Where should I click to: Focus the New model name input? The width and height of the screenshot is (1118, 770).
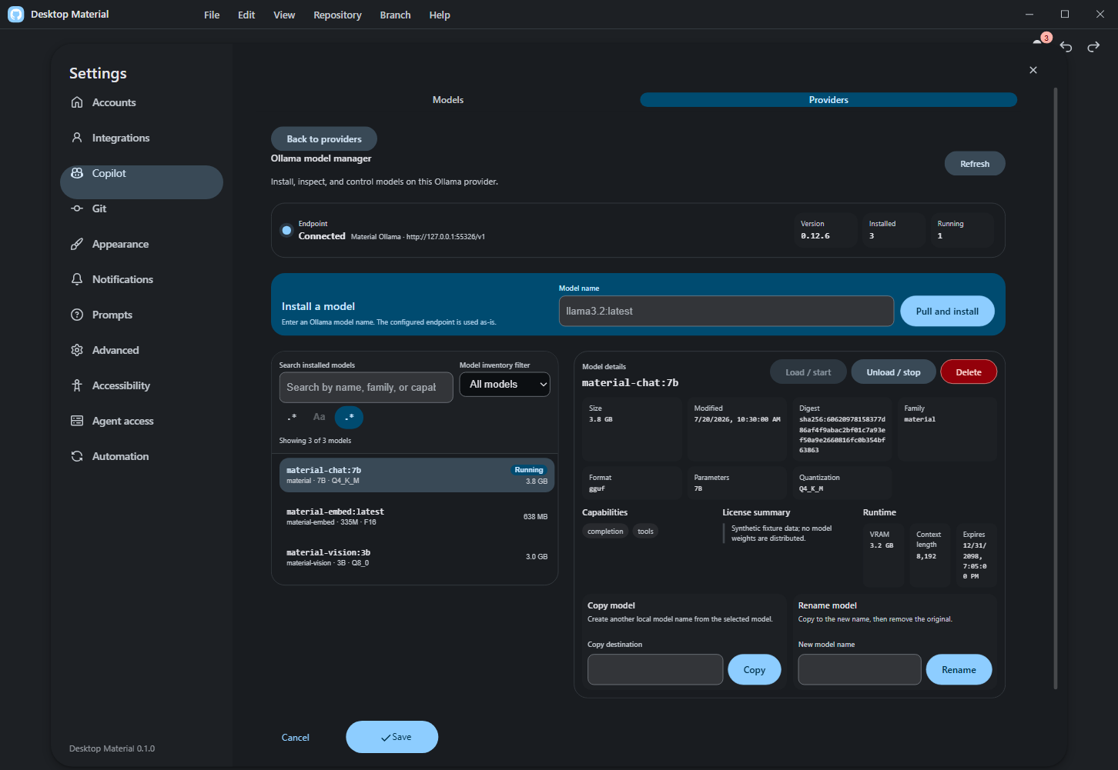point(859,670)
